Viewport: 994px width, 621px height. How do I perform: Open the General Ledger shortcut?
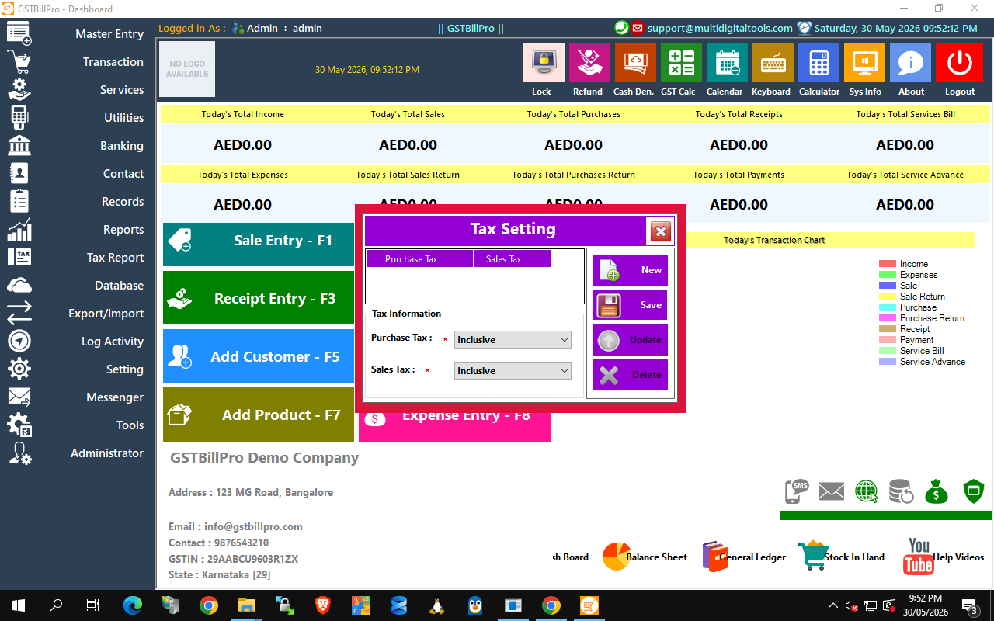(x=744, y=557)
